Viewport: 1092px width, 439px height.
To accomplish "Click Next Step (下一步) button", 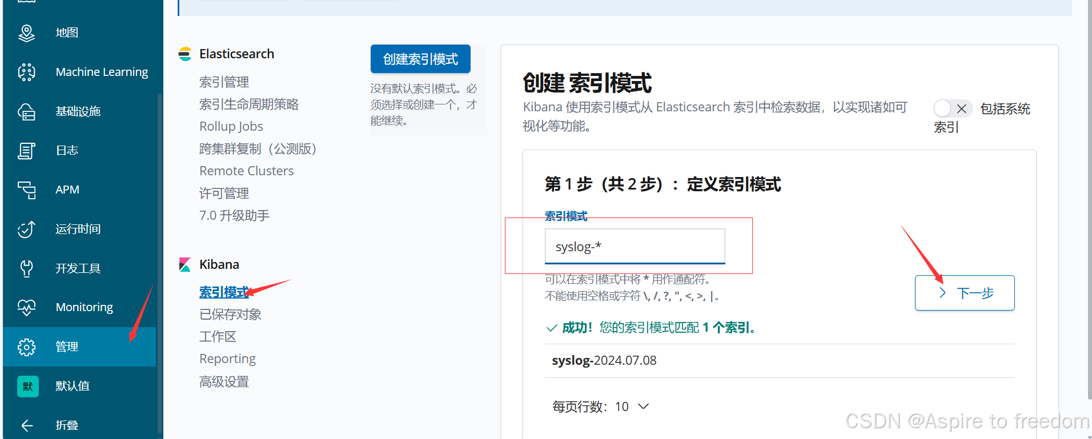I will pos(965,293).
